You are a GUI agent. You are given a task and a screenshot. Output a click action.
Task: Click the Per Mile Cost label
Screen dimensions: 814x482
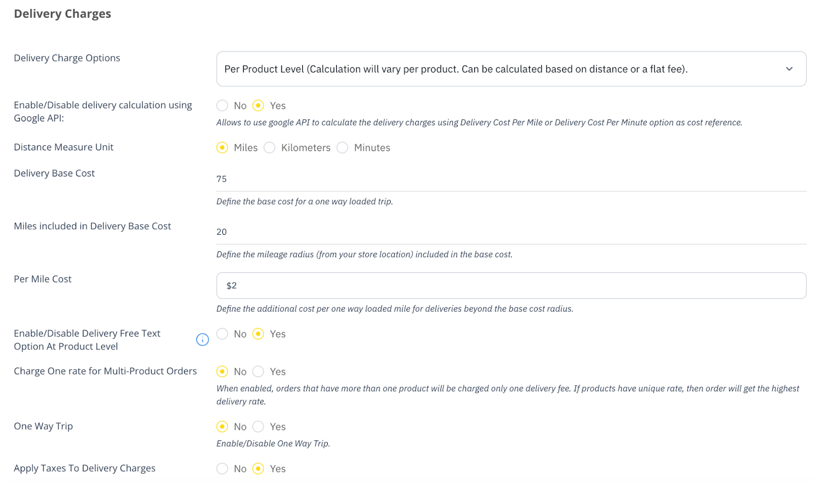click(43, 279)
